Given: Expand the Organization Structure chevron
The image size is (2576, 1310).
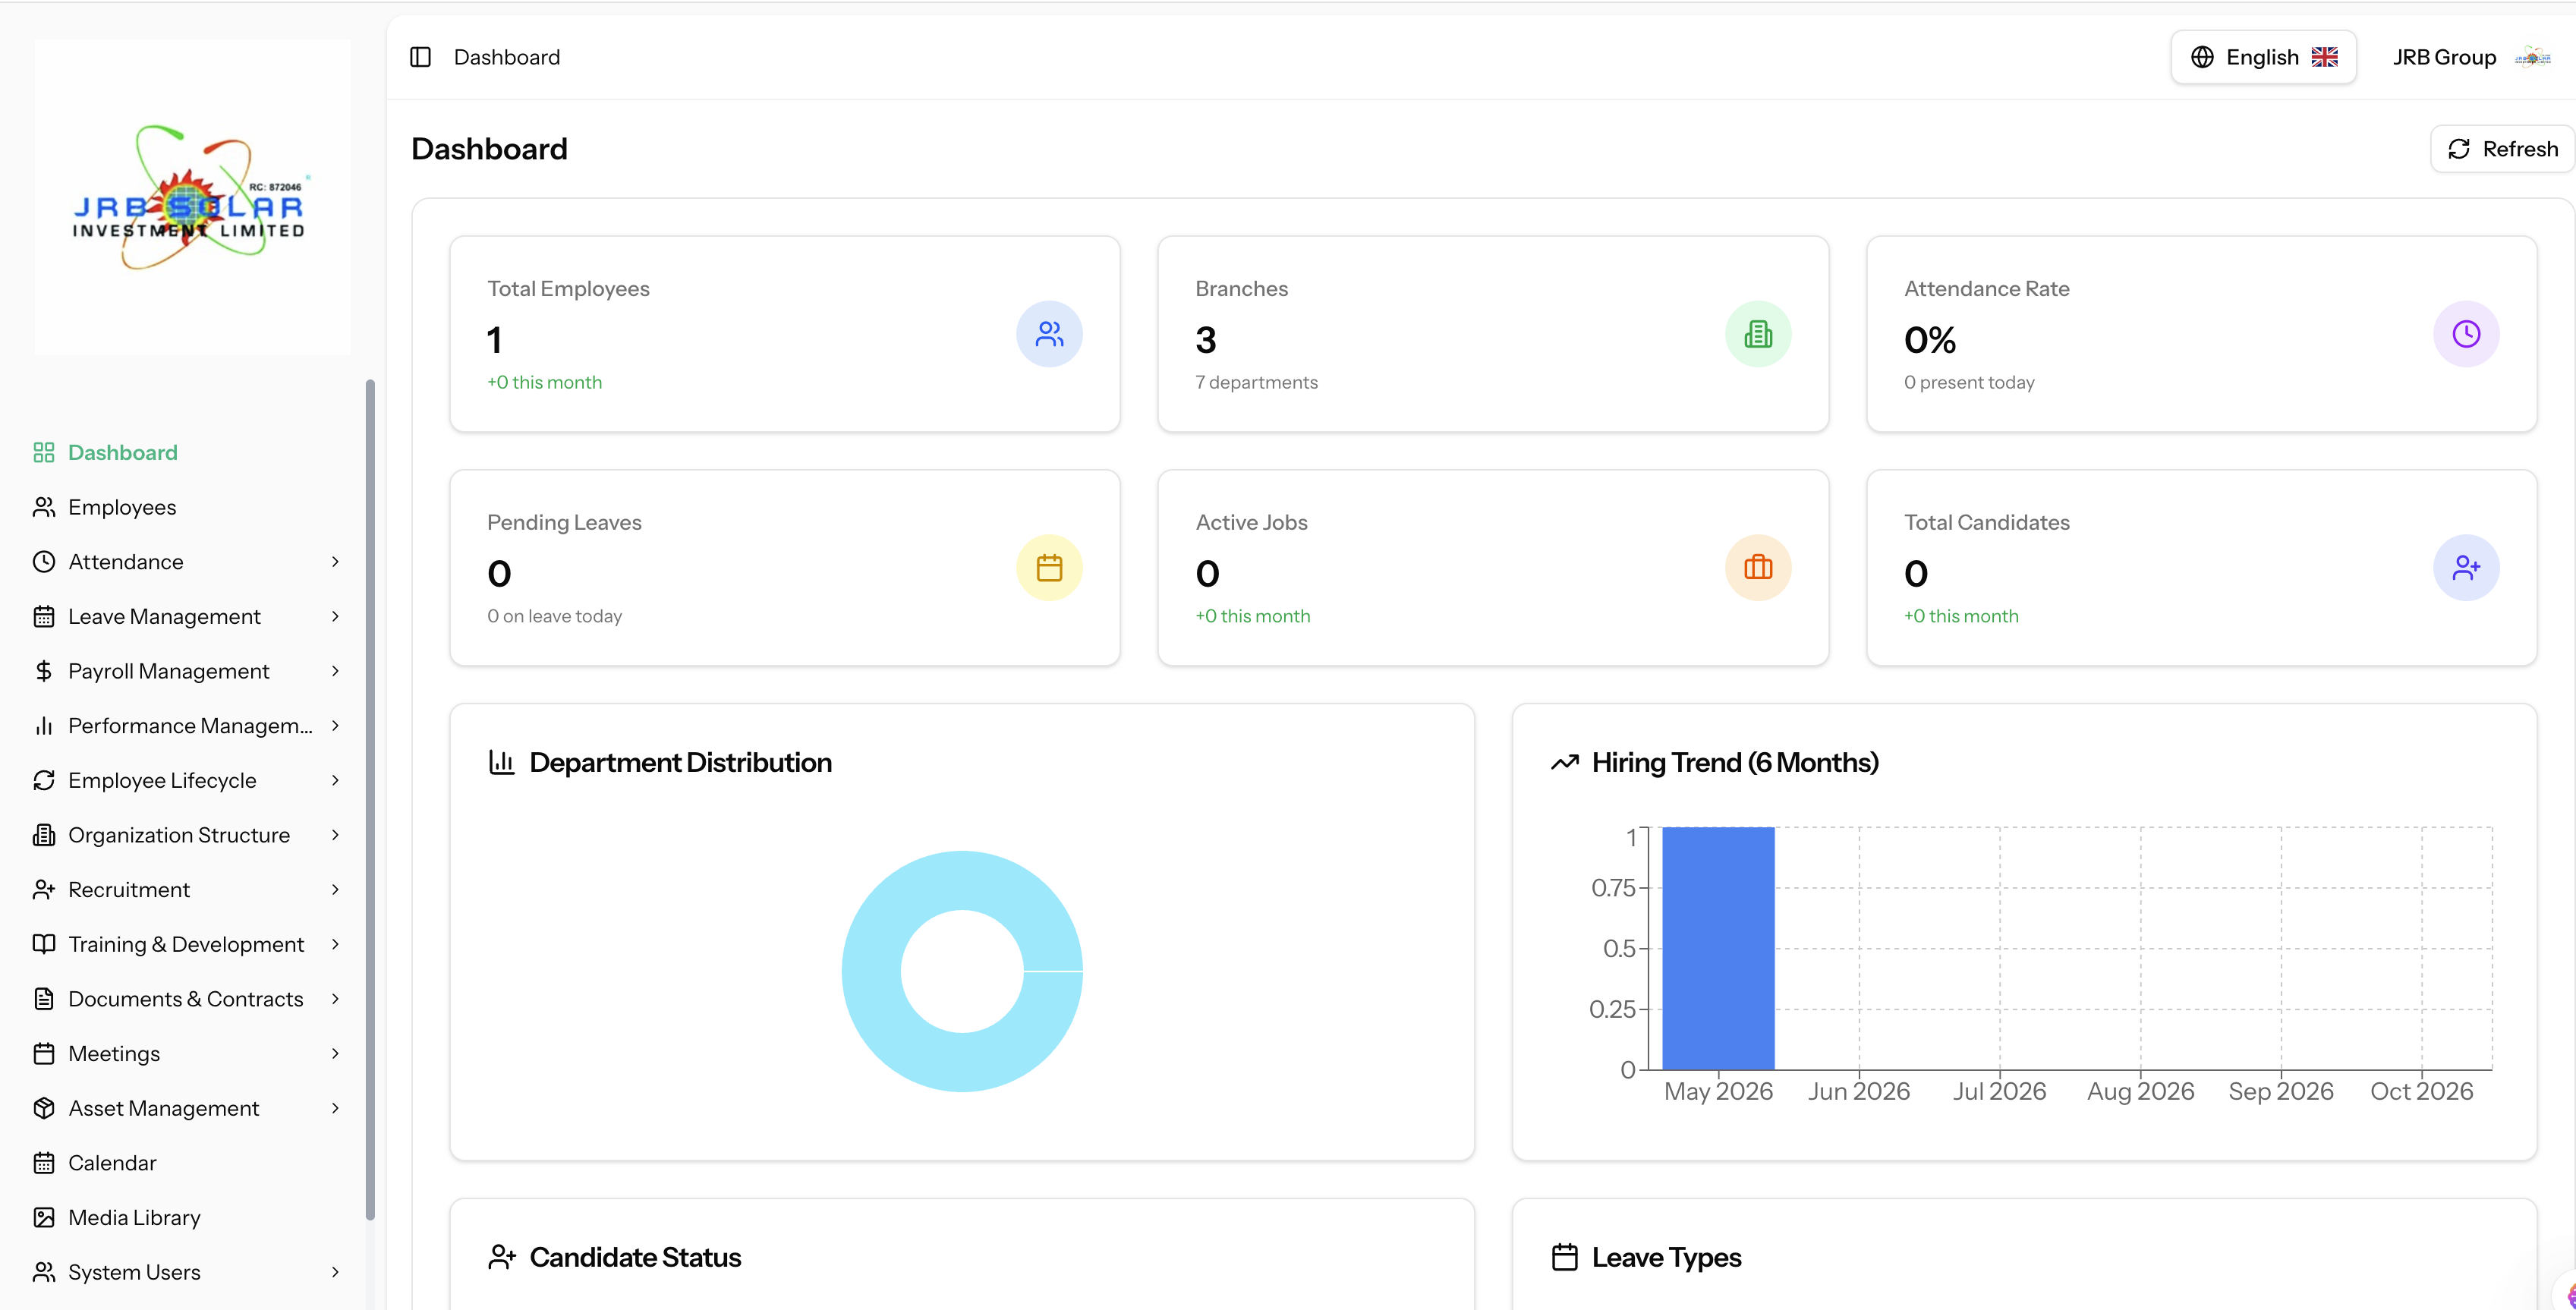Looking at the screenshot, I should (x=335, y=835).
